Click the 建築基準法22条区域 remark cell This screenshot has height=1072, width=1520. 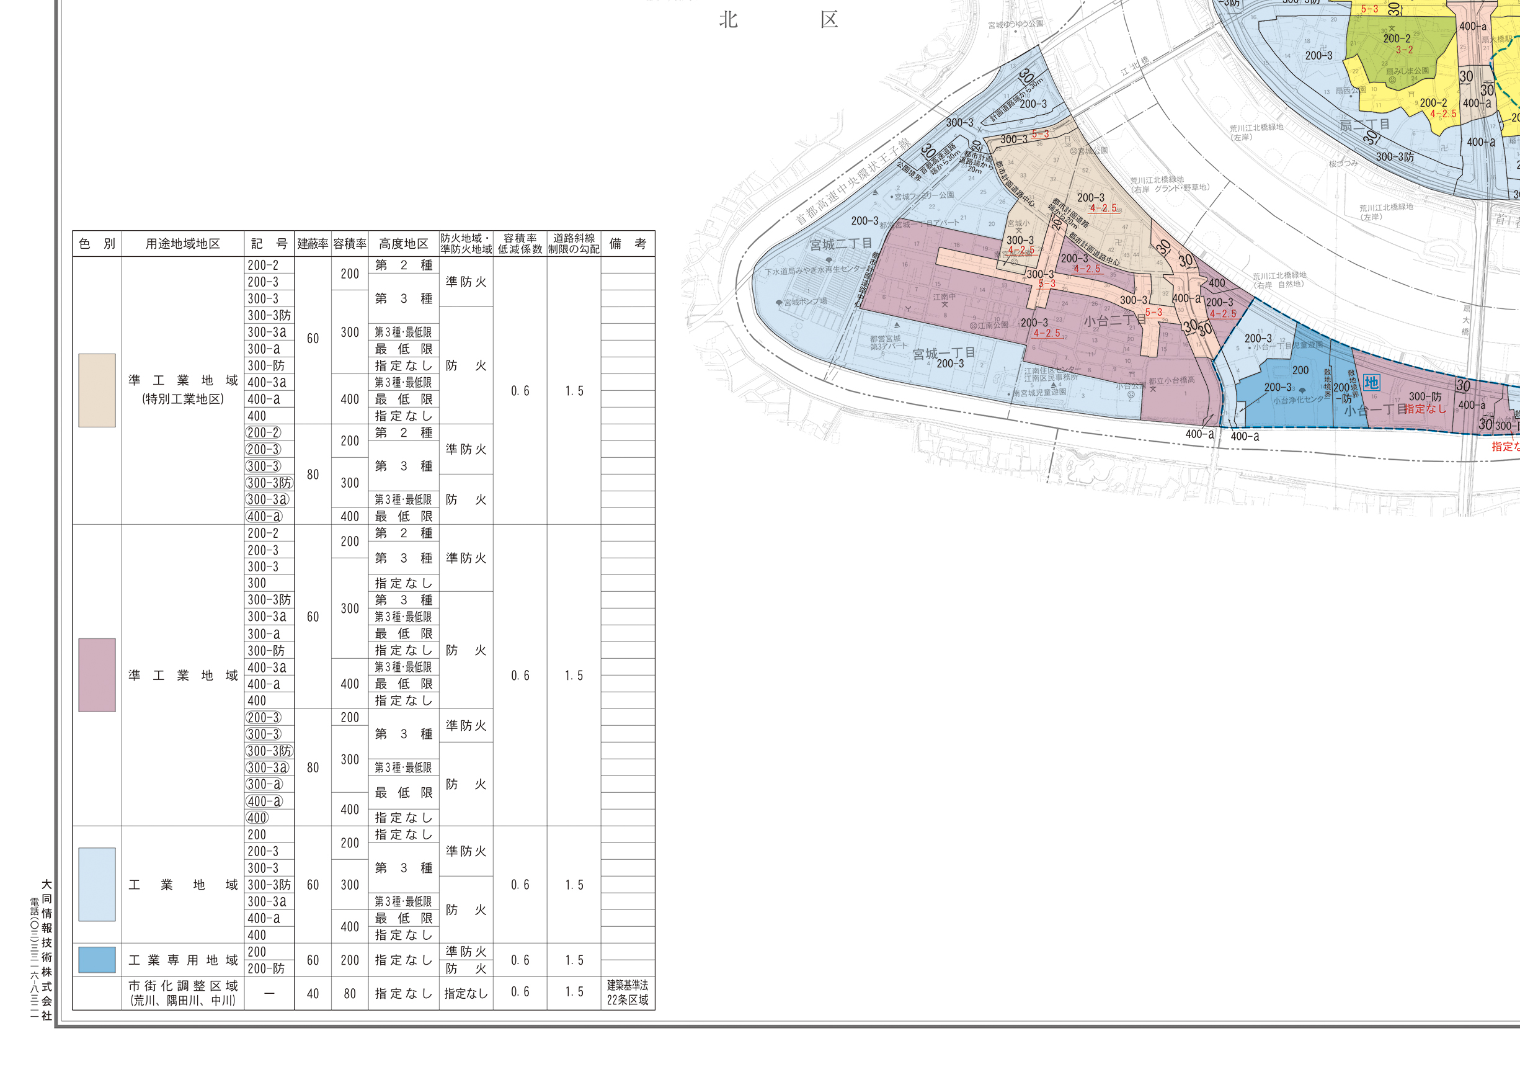627,993
